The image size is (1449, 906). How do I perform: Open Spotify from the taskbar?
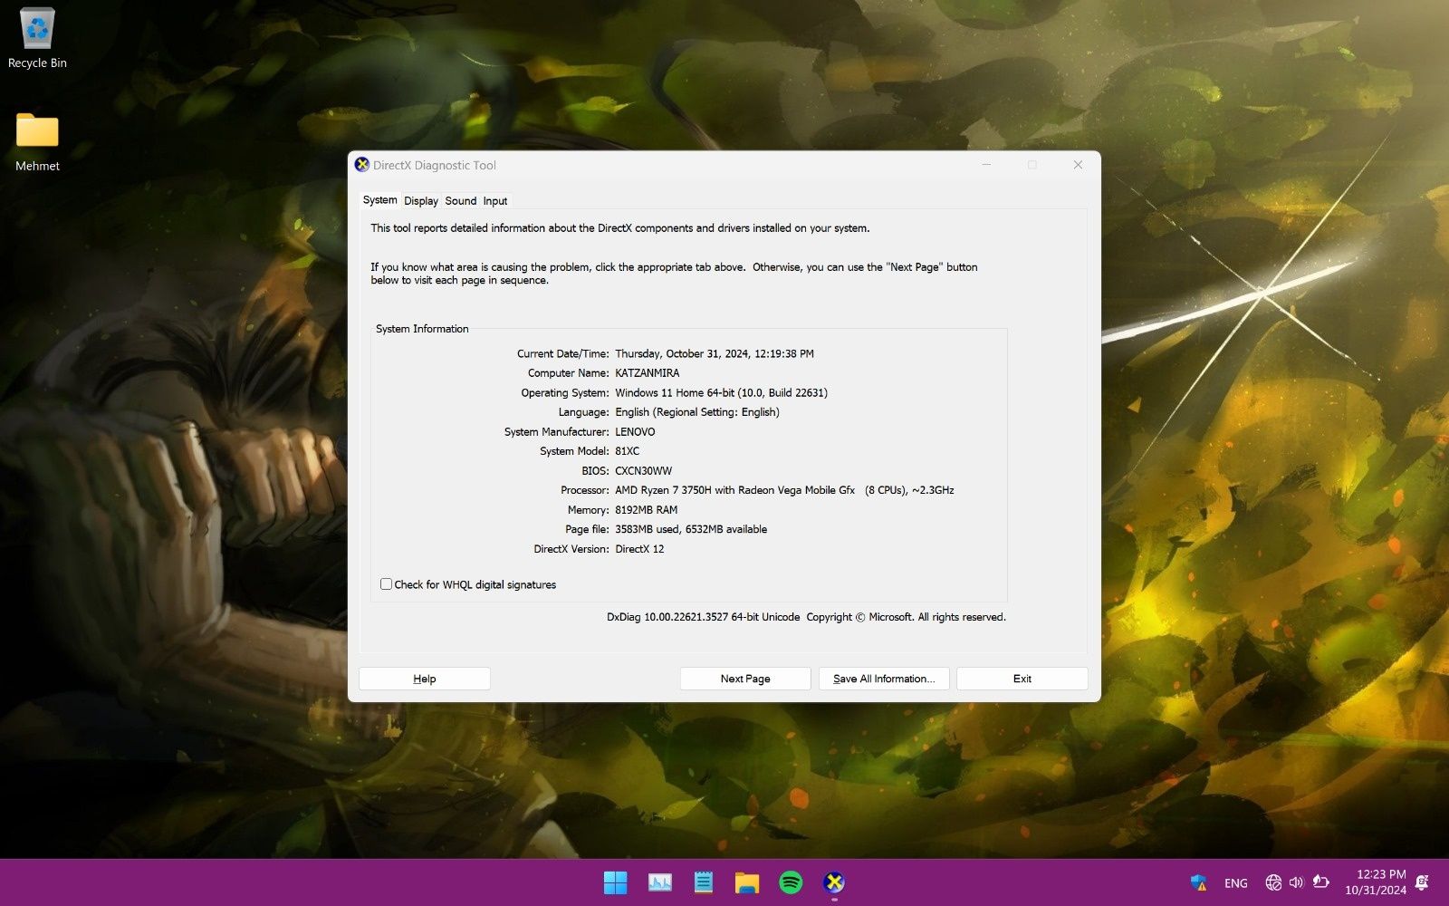pos(791,882)
